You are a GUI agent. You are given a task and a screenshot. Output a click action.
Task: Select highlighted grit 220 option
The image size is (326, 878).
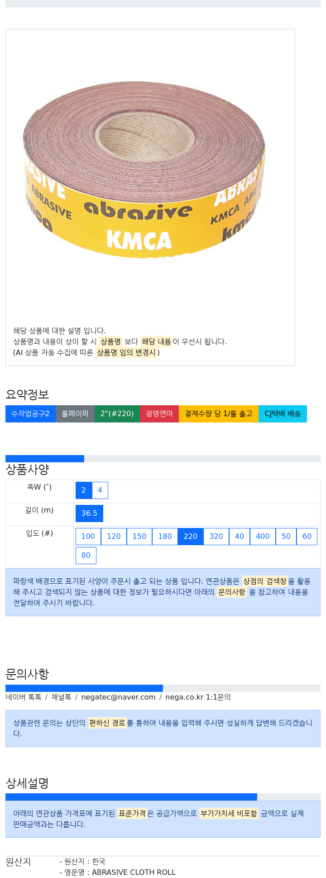[x=191, y=537]
